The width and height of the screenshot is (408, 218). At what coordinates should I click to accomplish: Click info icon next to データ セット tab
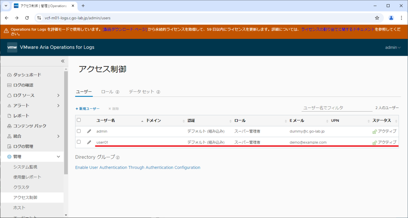(158, 92)
